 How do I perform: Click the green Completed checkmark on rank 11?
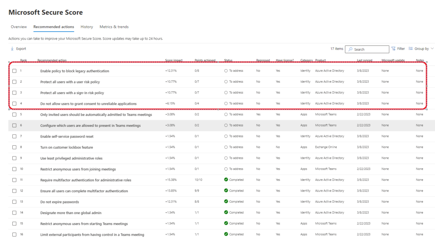click(227, 180)
